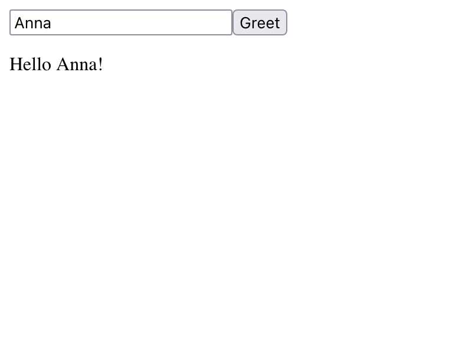This screenshot has width=472, height=354.
Task: Click the Hello Anna! output line
Action: [x=57, y=64]
